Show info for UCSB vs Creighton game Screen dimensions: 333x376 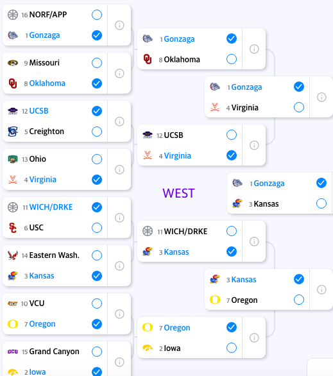[119, 121]
